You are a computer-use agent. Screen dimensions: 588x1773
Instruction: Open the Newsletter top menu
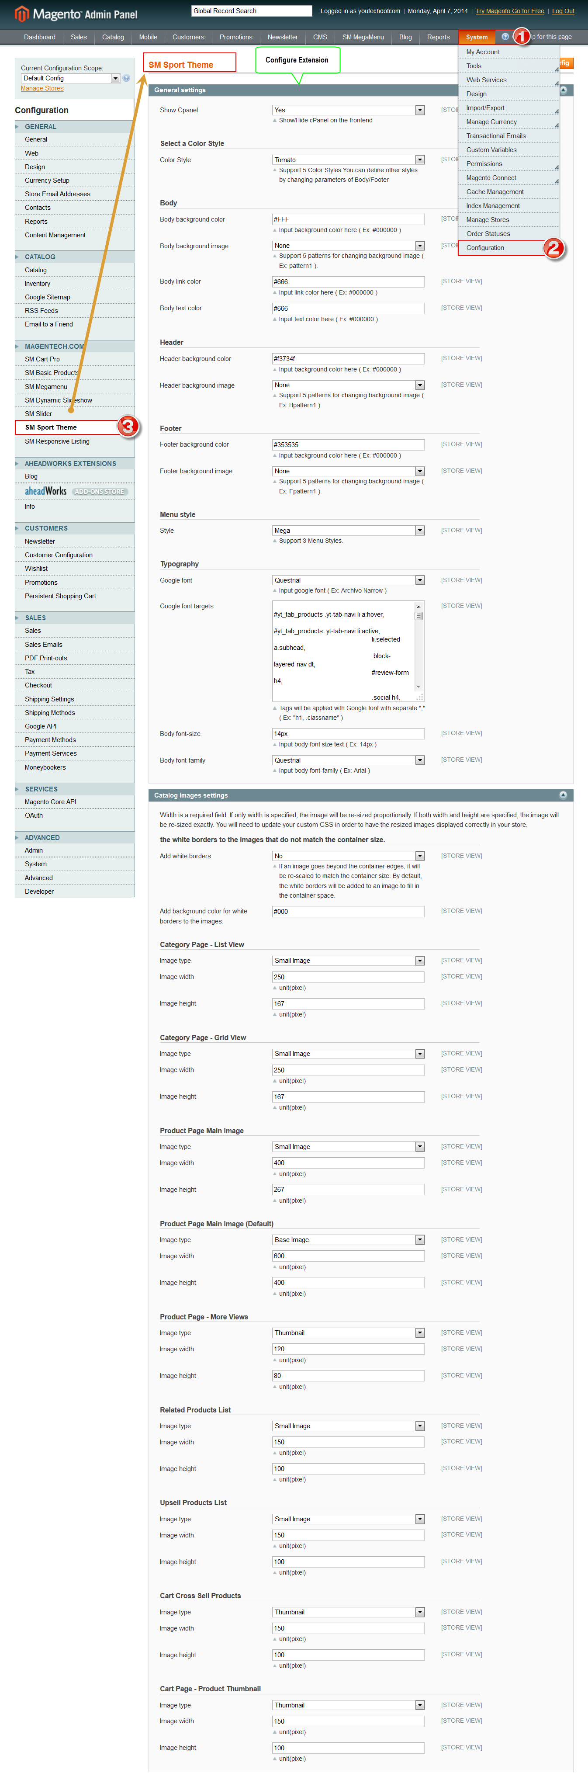coord(283,37)
